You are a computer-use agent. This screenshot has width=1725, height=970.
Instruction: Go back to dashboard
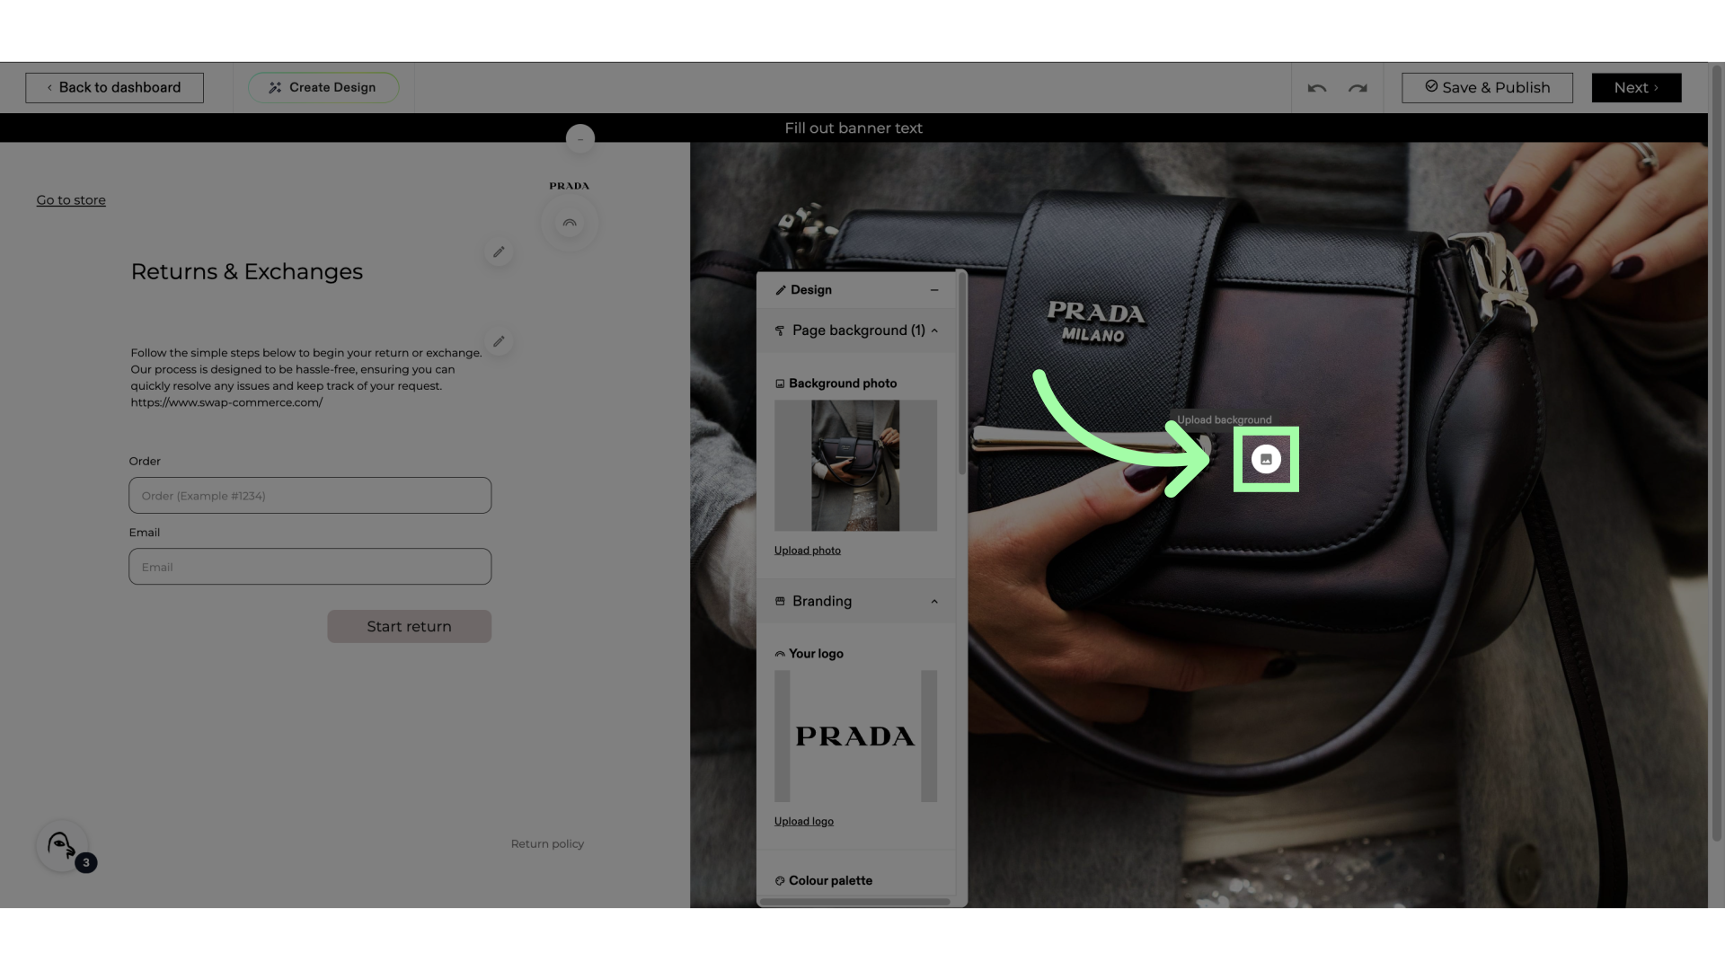click(114, 88)
